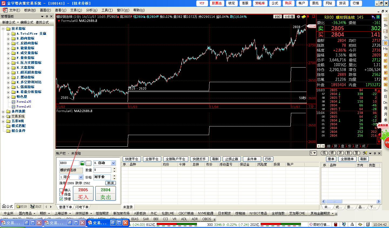Open the 工具(T) menu

click(x=107, y=10)
